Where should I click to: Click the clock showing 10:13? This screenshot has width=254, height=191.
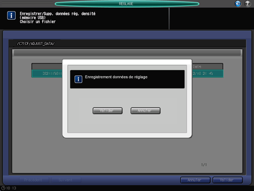(9, 188)
